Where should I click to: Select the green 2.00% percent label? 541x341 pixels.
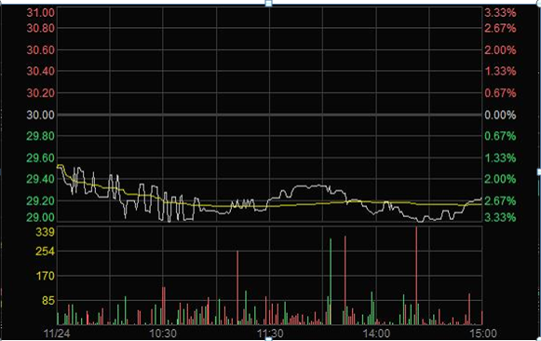point(500,179)
